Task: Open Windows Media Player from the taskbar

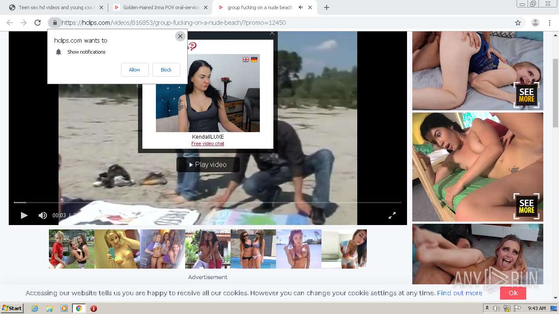Action: [64, 308]
